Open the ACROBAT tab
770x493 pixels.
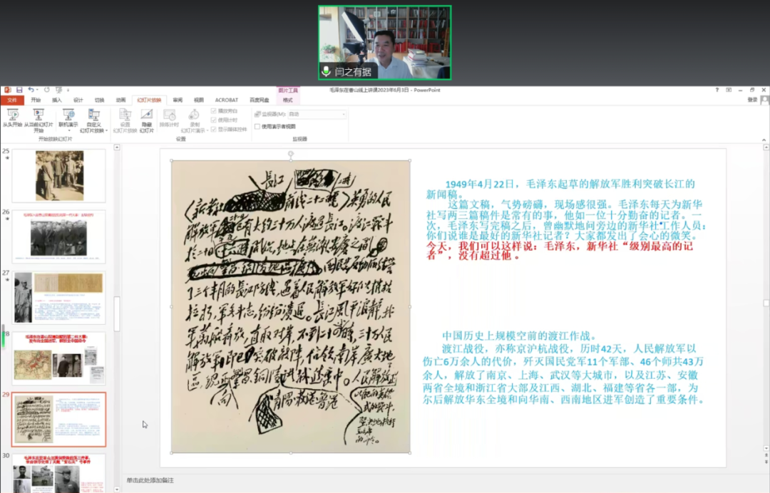point(227,100)
